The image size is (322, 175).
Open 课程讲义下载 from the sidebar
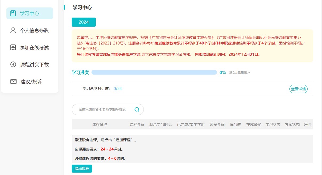[x=35, y=64]
